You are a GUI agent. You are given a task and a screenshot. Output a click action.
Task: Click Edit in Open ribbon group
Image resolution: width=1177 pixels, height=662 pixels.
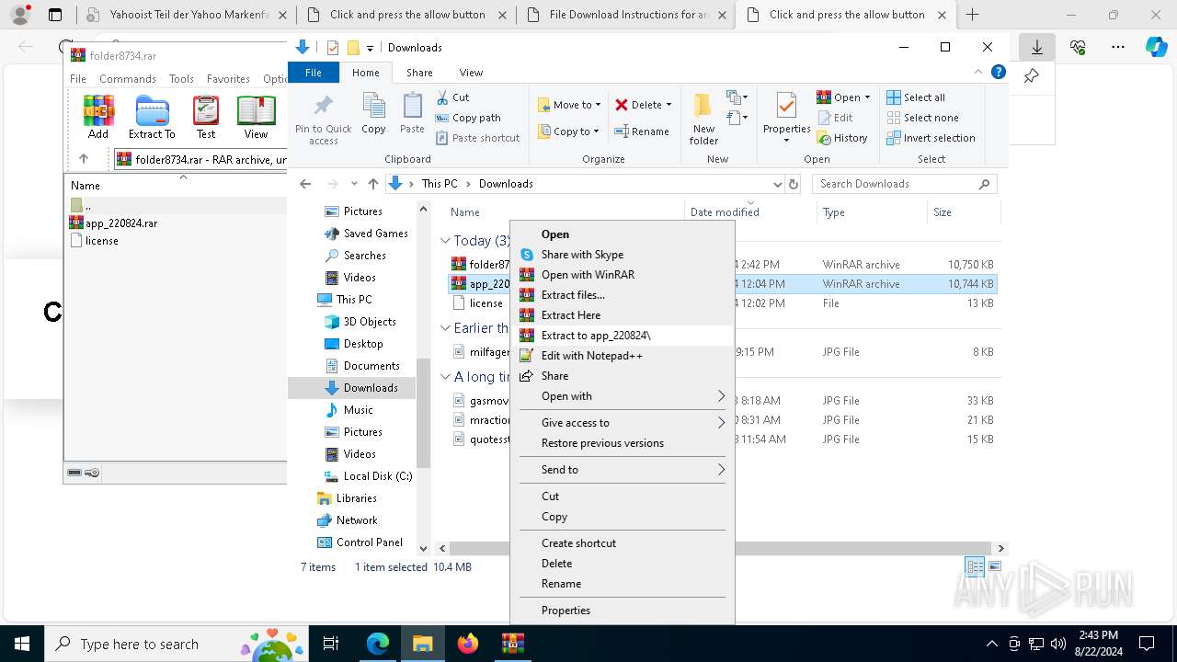834,118
